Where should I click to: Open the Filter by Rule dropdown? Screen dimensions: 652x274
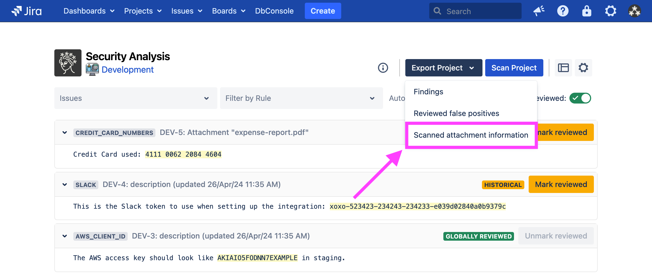click(x=301, y=98)
